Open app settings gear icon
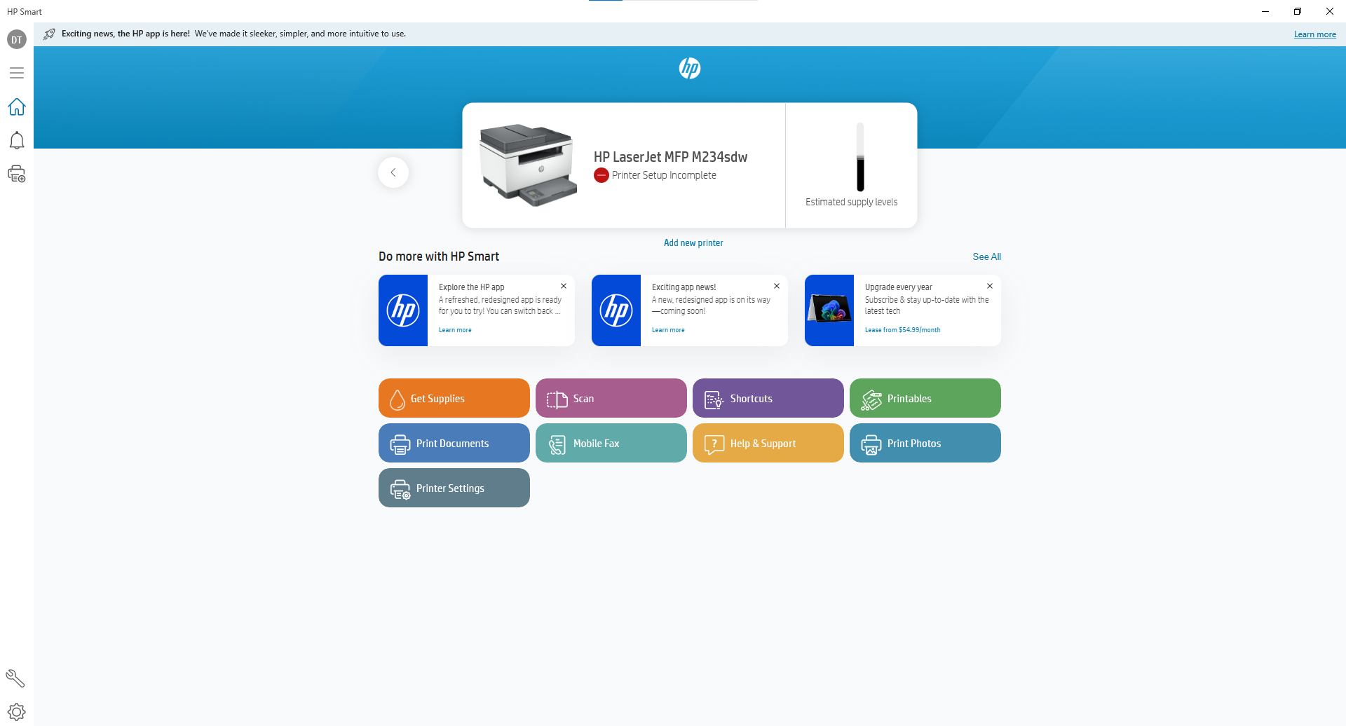Screen dimensions: 1346x726 click(17, 712)
